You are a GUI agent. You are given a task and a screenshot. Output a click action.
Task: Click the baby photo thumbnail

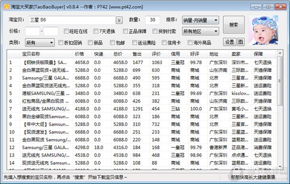coord(263,30)
